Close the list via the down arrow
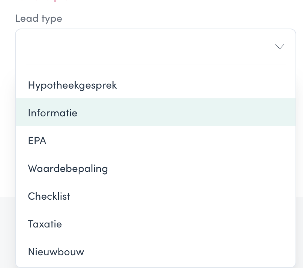303x268 pixels. tap(280, 47)
